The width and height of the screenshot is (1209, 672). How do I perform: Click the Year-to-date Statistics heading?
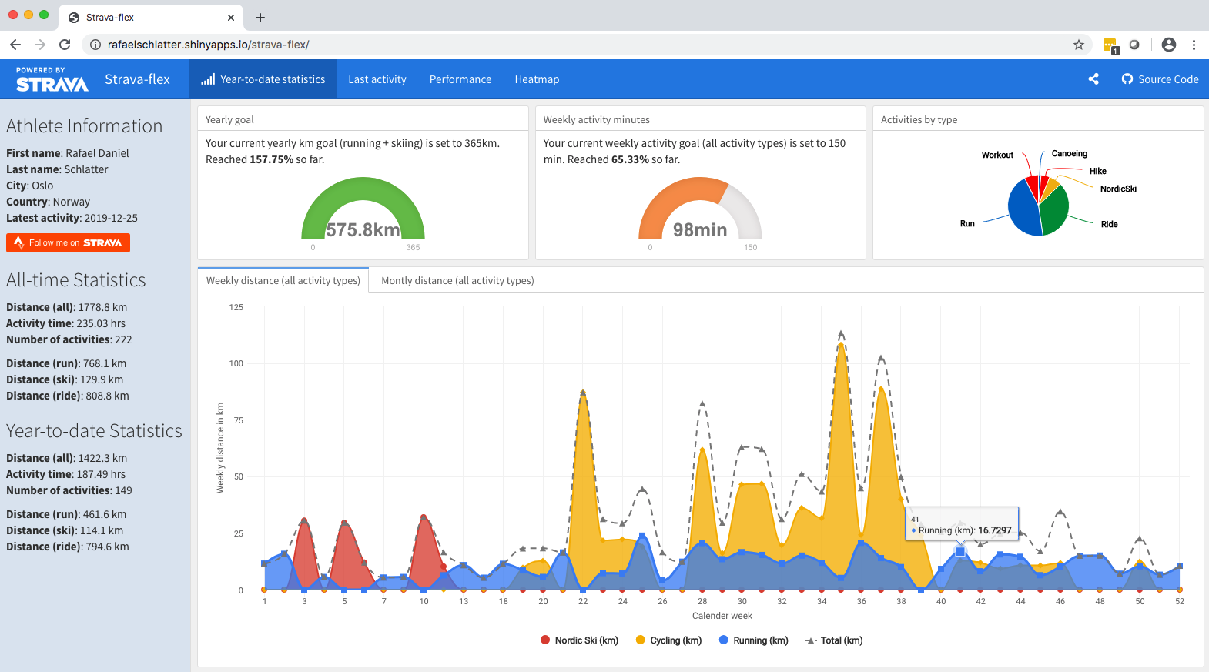point(94,431)
